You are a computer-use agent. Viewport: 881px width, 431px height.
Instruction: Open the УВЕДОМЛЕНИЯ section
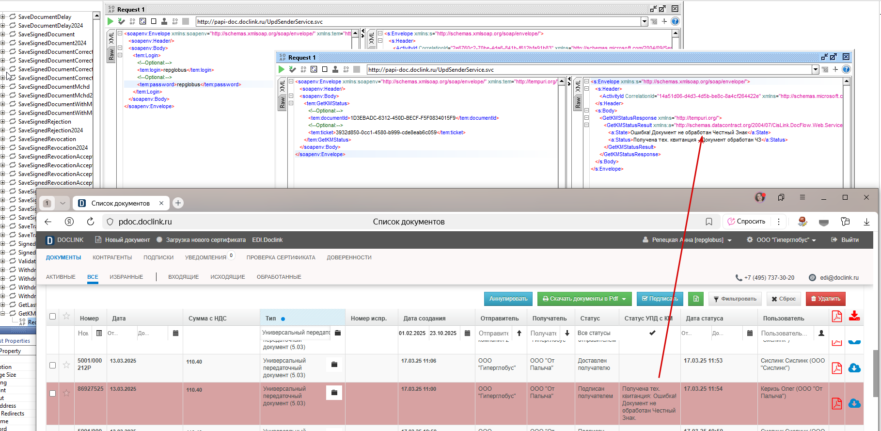click(205, 257)
